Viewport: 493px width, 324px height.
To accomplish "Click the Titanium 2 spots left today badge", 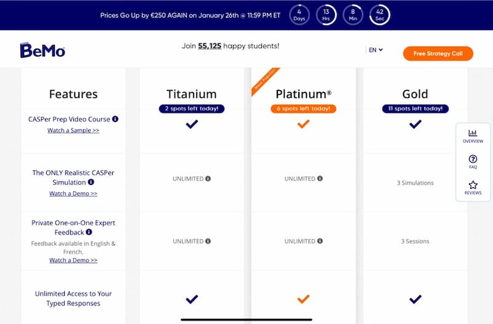I will pos(192,108).
